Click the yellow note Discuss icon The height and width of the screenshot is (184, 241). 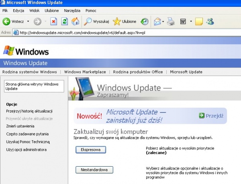click(199, 22)
